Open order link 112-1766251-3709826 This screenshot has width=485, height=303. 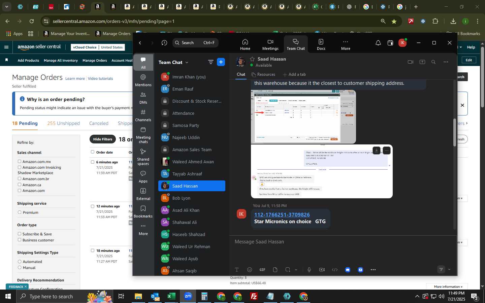click(282, 215)
